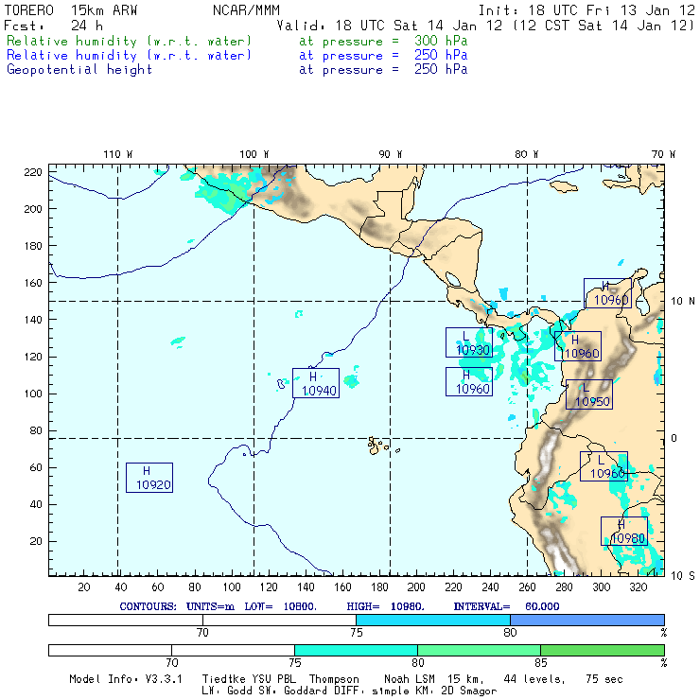
Task: Pick the blue above-80% swatch on upper colorbar
Action: pos(587,620)
